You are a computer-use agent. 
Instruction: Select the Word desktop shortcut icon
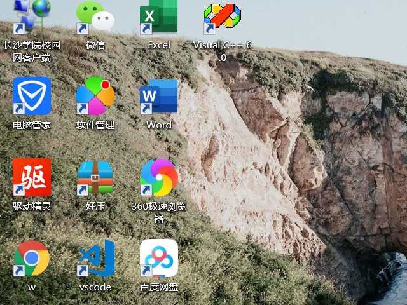point(158,97)
